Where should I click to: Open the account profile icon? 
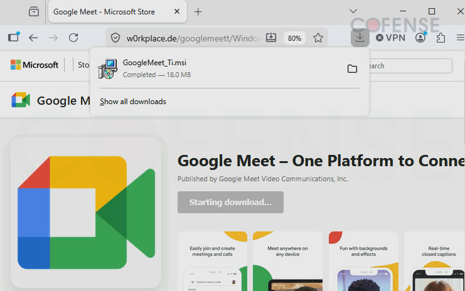tap(420, 38)
